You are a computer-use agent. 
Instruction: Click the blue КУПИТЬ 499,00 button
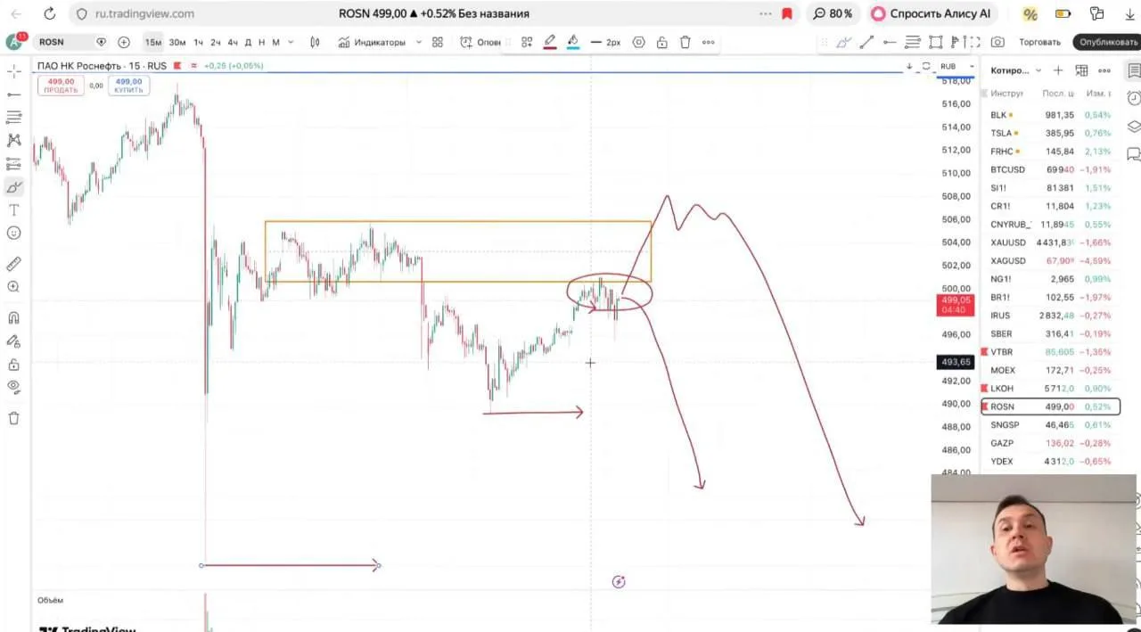pos(128,86)
